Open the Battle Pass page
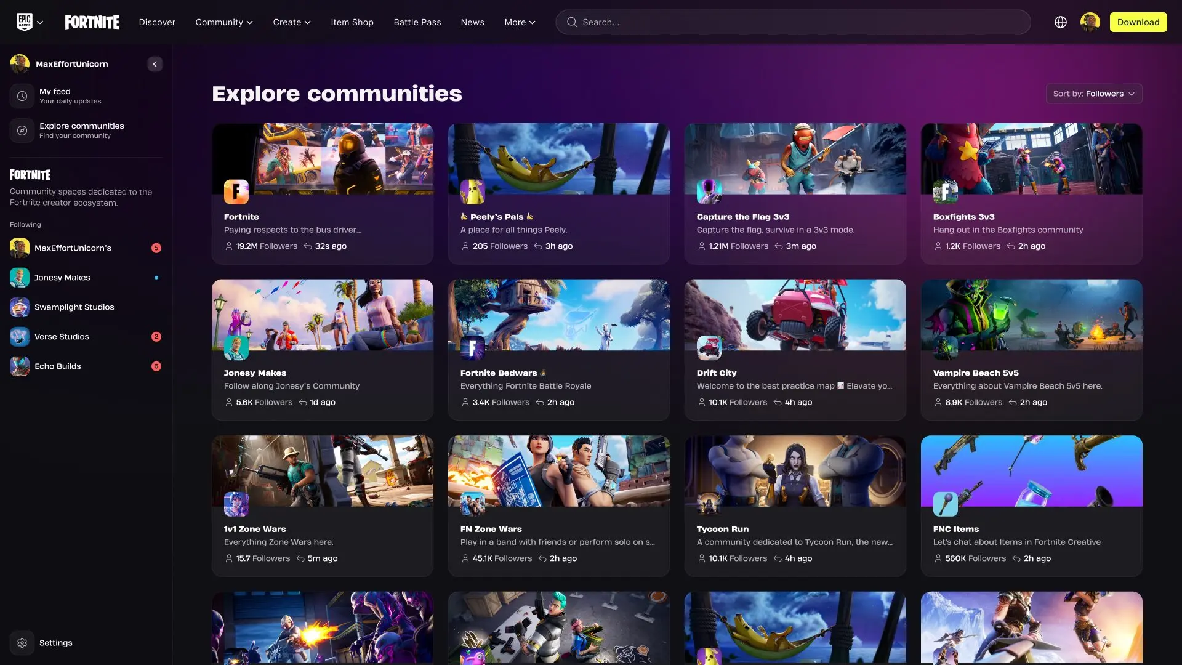 417,22
